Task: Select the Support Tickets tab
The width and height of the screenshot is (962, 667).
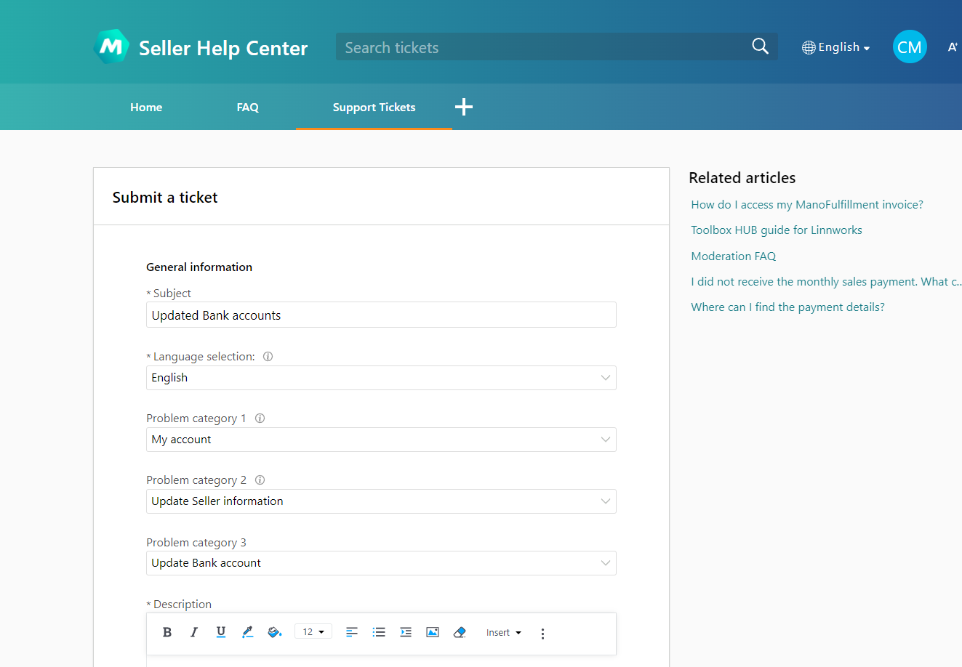Action: pyautogui.click(x=374, y=107)
